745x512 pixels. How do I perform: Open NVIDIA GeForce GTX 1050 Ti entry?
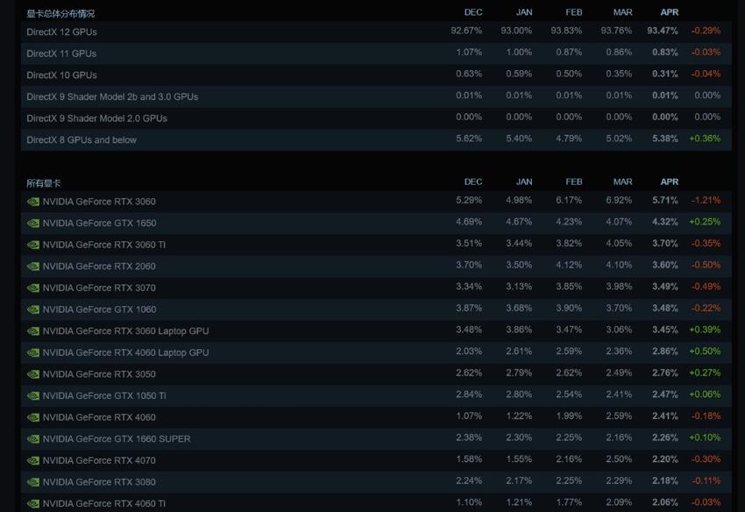376,395
